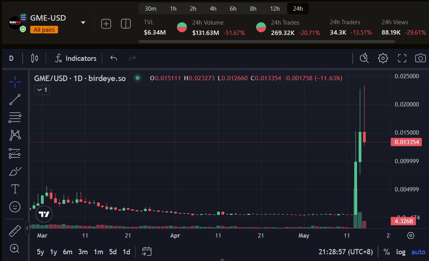Click the 4.326B volume label
Image resolution: width=429 pixels, height=261 pixels.
pyautogui.click(x=404, y=221)
